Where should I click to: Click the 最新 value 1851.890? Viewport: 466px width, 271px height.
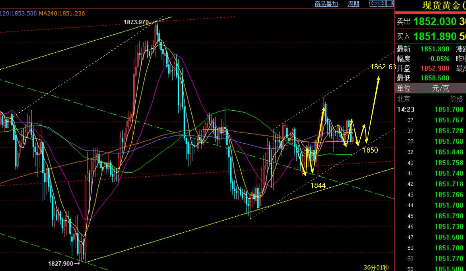[x=435, y=49]
